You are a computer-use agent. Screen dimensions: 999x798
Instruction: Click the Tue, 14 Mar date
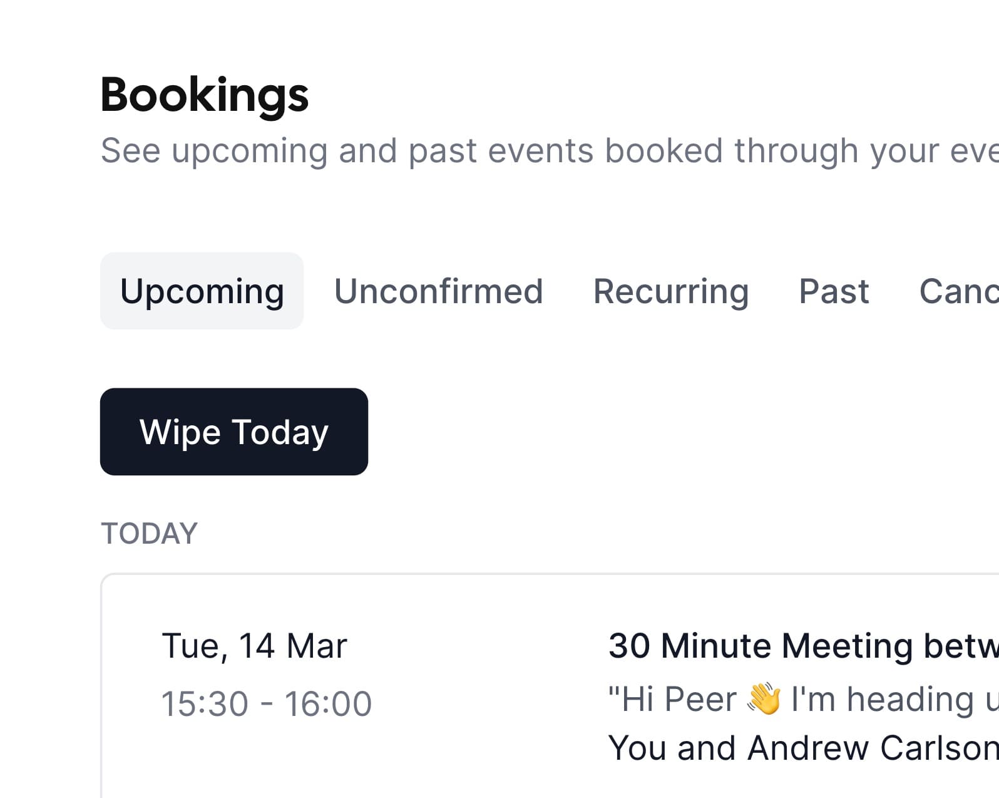click(254, 646)
